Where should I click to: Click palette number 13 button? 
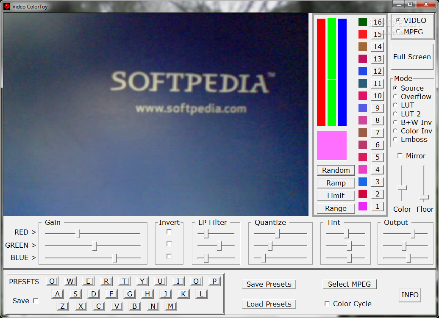point(378,59)
